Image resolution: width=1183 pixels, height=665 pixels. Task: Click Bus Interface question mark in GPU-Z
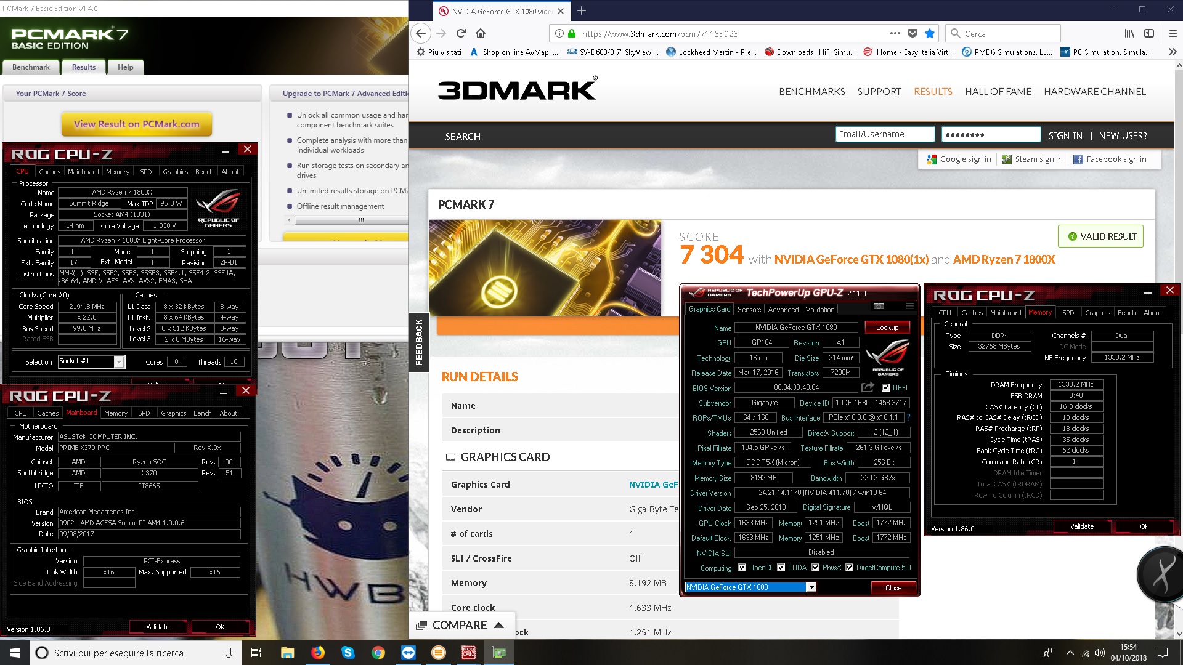tap(908, 417)
